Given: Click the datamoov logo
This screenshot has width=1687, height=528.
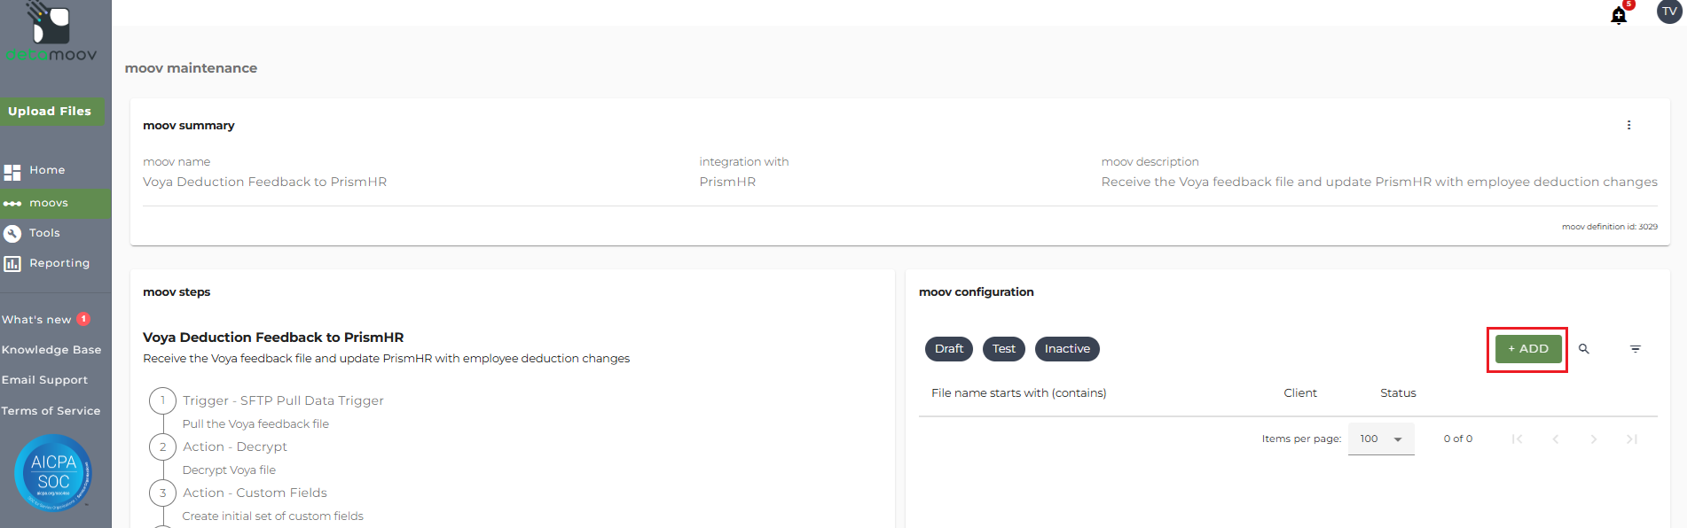Looking at the screenshot, I should tap(51, 33).
